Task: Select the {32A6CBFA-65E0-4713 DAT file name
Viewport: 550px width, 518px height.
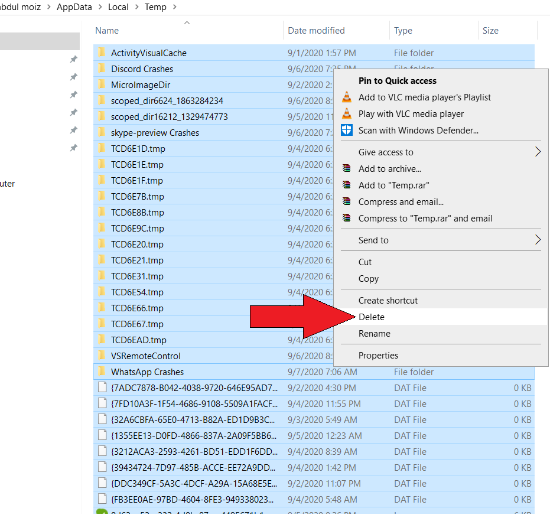Action: coord(193,419)
